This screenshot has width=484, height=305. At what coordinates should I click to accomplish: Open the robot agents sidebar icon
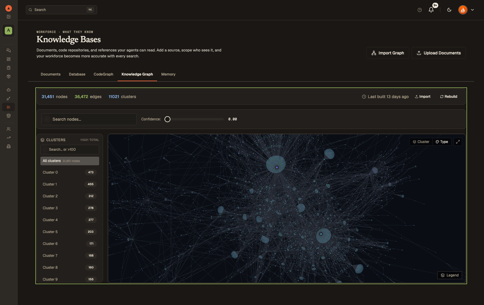9,90
